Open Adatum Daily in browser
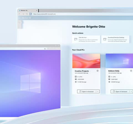Viewport: 133px width, 124px height. tap(120, 92)
